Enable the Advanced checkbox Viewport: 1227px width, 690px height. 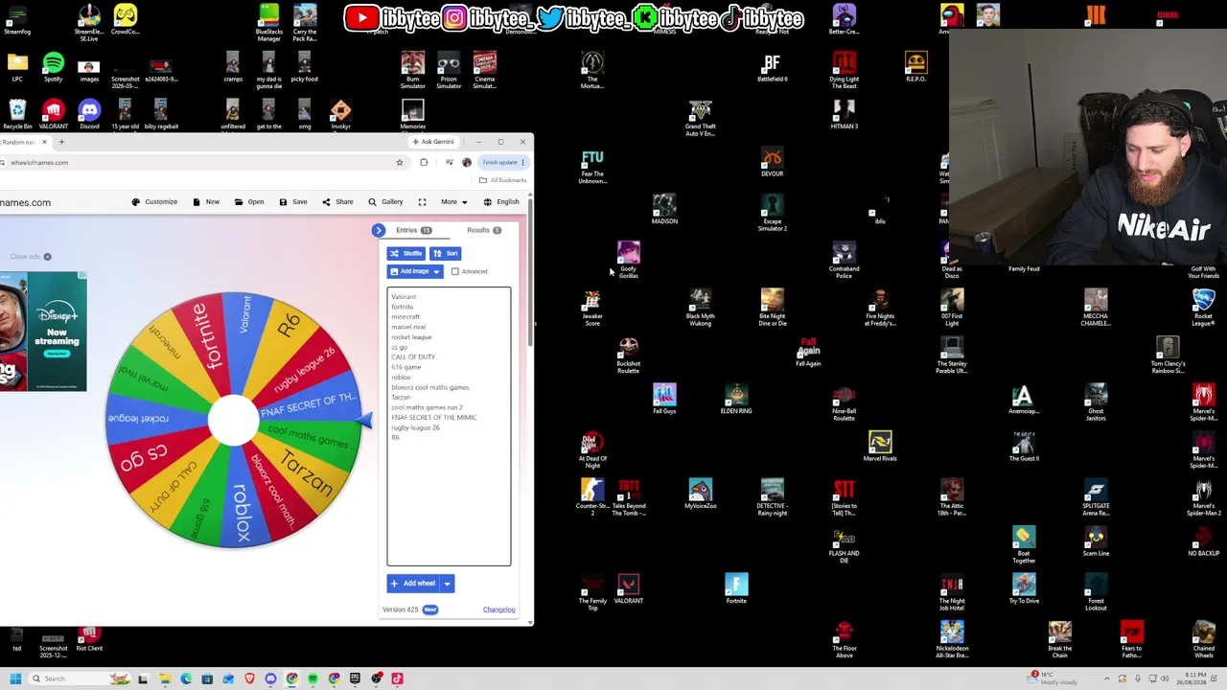click(x=455, y=271)
